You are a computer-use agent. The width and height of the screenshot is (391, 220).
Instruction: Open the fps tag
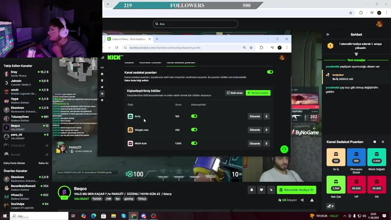118,199
